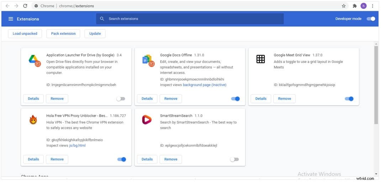Click the SmartStreamSearch play icon
Viewport: 381px width, 182px height.
coord(147,120)
